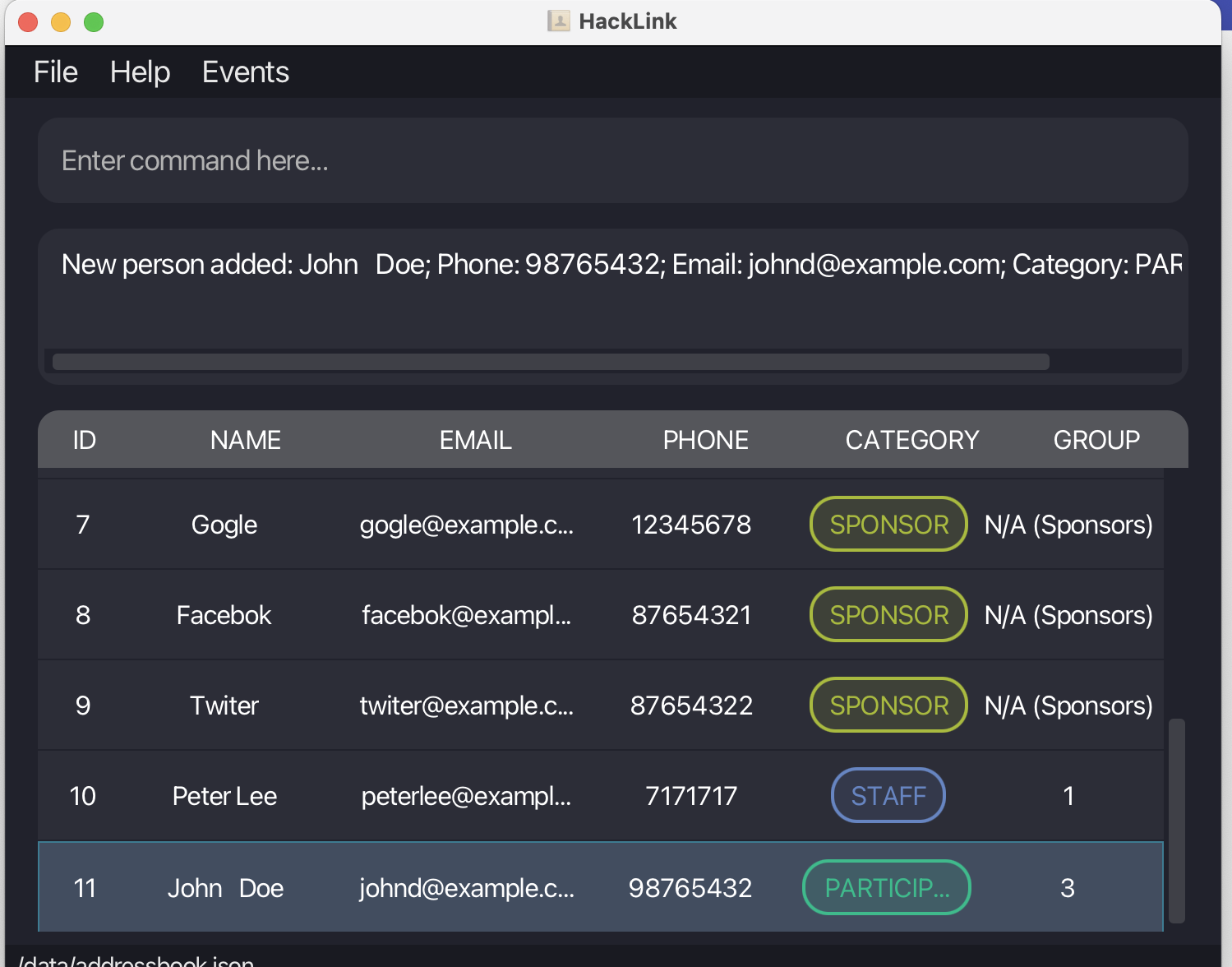Viewport: 1232px width, 967px height.
Task: Click the result message horizontal scrollbar
Action: tap(551, 362)
